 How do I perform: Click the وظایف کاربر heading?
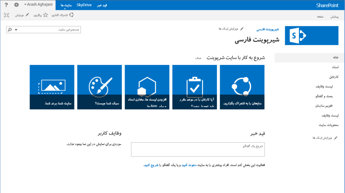pyautogui.click(x=110, y=133)
